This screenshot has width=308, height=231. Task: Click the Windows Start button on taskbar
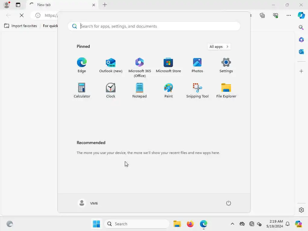(x=96, y=224)
